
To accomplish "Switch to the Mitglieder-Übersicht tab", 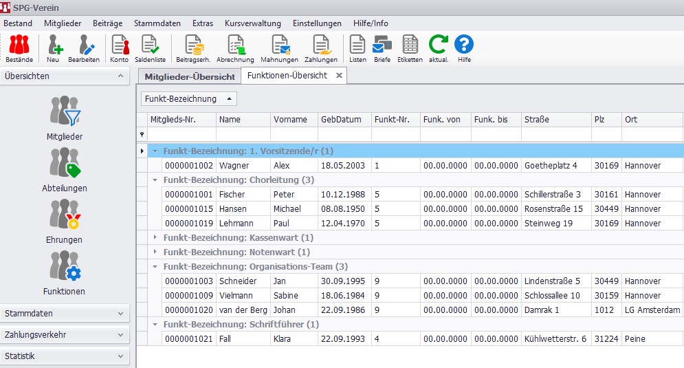I will click(190, 76).
